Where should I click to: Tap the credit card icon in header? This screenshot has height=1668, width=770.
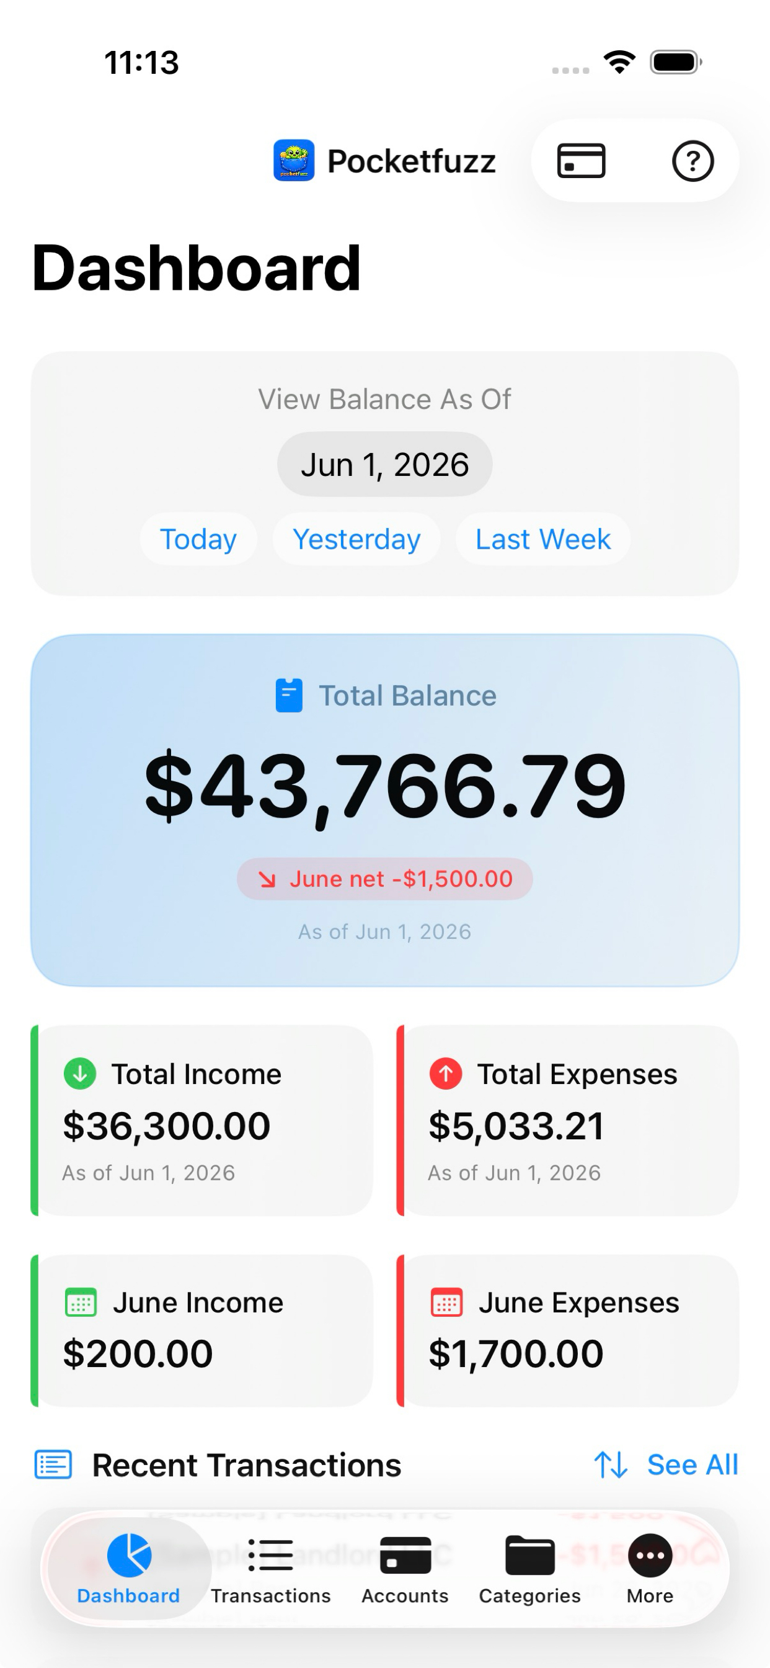pos(580,161)
